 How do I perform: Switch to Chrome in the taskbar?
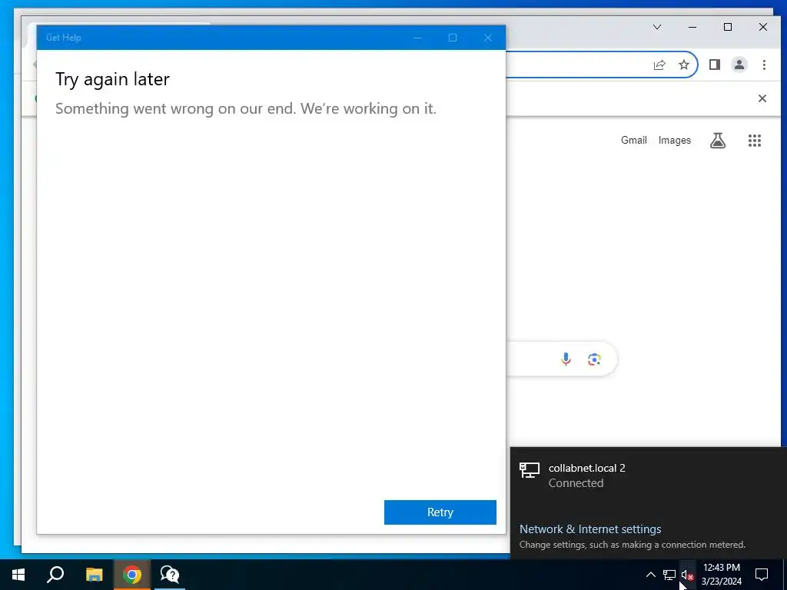point(132,575)
